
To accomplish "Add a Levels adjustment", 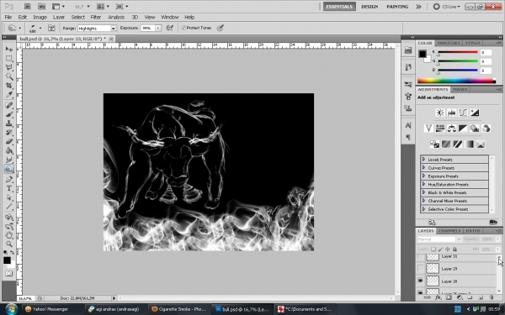I will click(451, 113).
